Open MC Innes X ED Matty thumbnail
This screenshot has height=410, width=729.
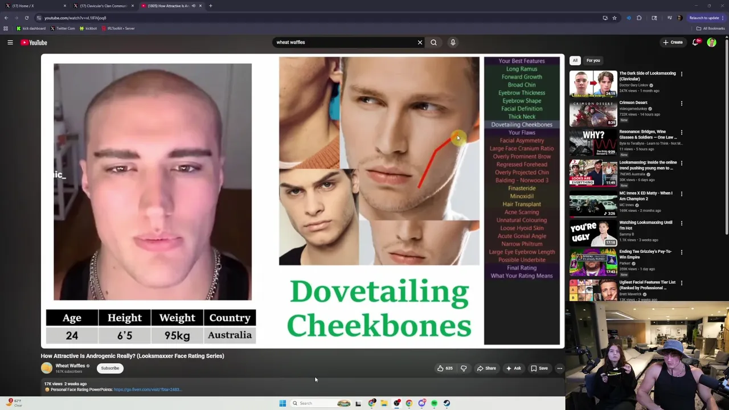[x=593, y=203]
